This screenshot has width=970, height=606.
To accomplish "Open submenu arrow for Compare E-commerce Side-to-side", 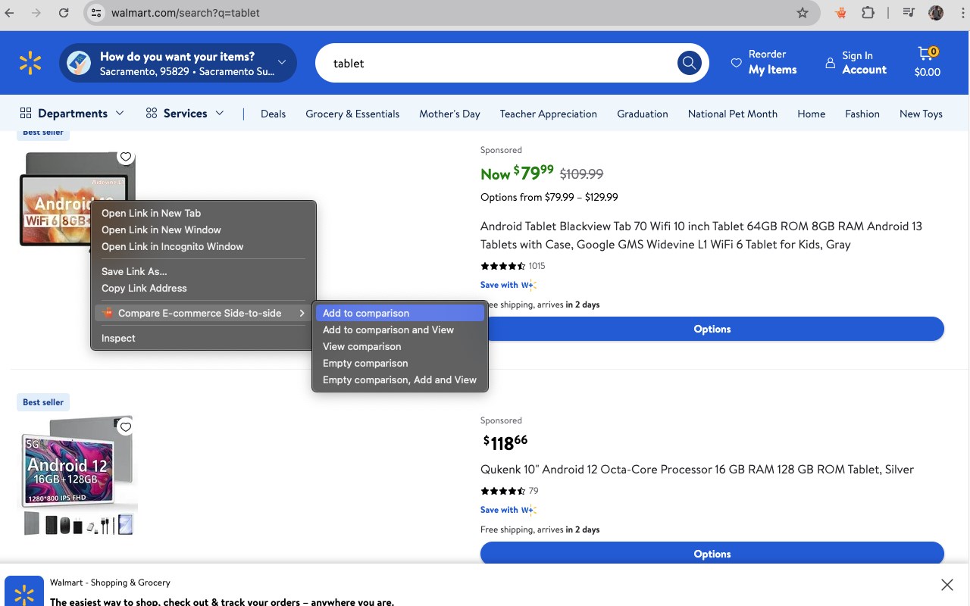I will 302,313.
